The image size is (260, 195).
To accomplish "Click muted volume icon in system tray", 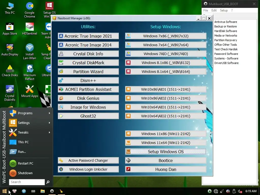I will click(240, 191).
